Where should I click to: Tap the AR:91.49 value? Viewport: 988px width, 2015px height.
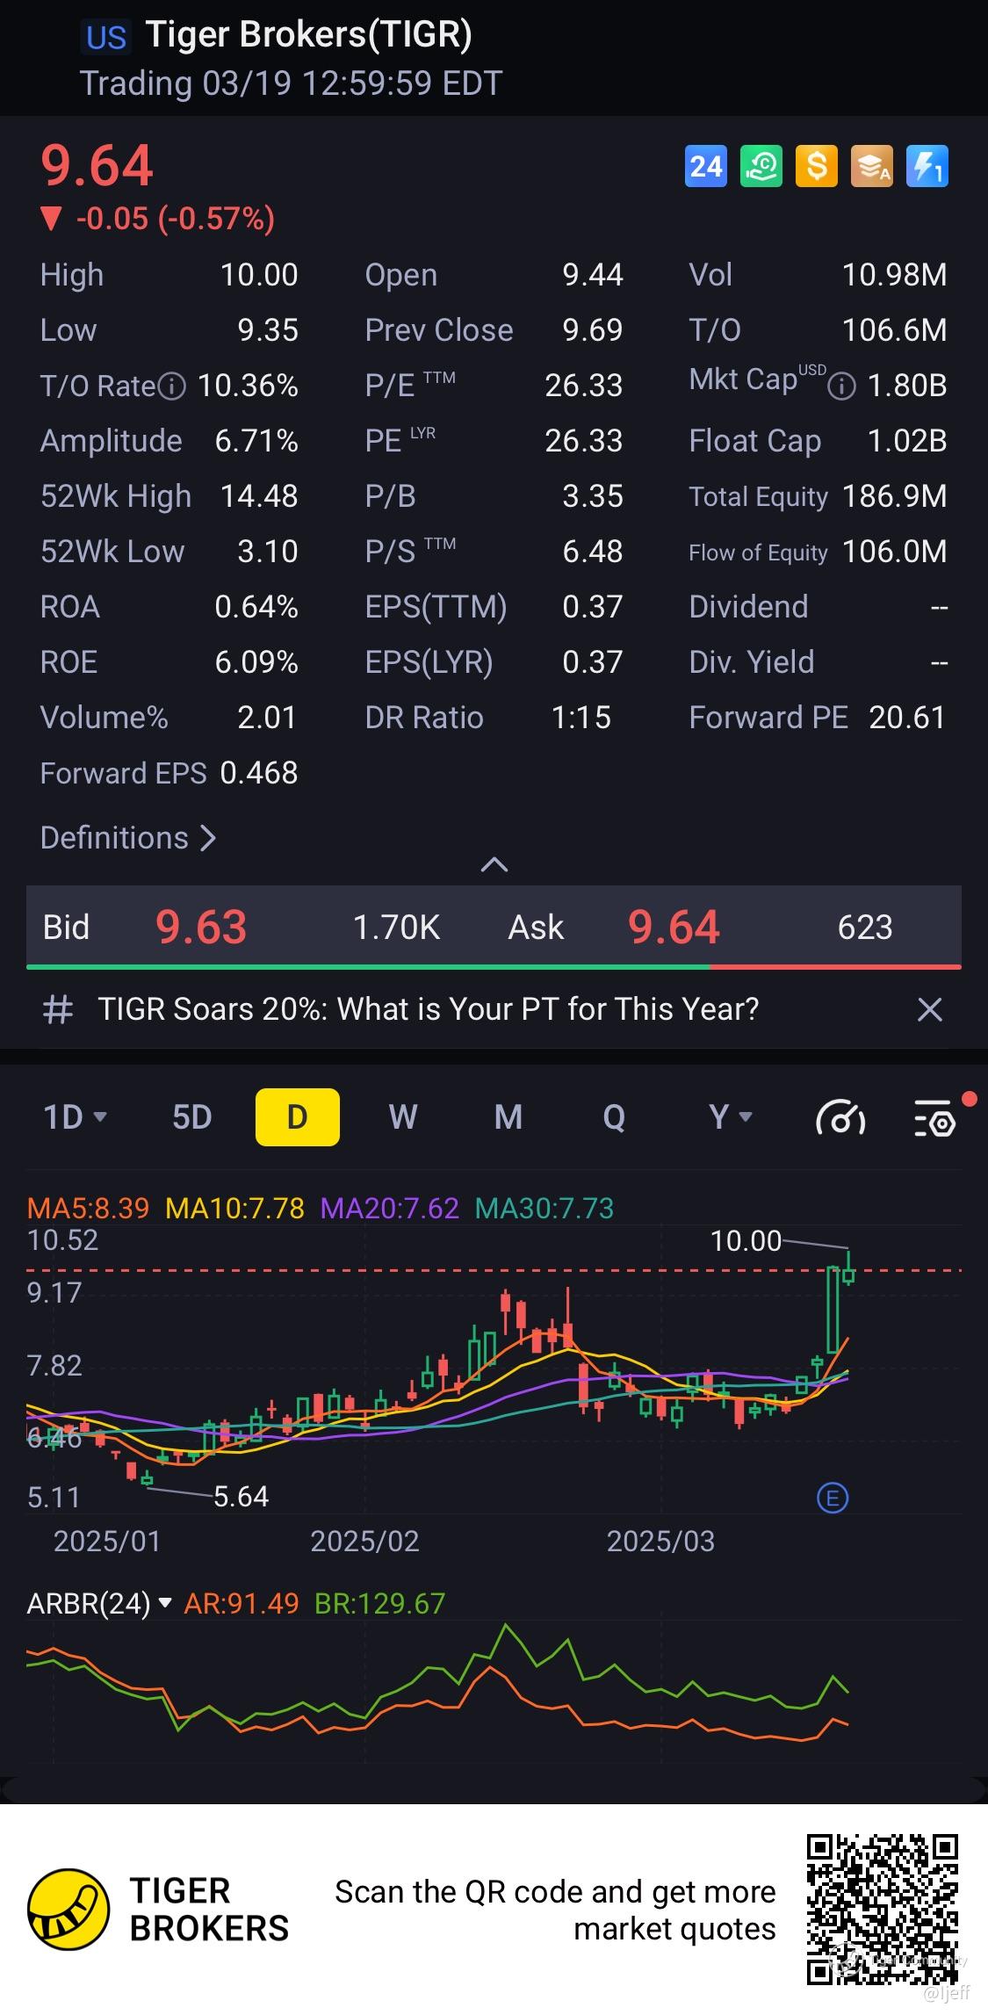[242, 1604]
